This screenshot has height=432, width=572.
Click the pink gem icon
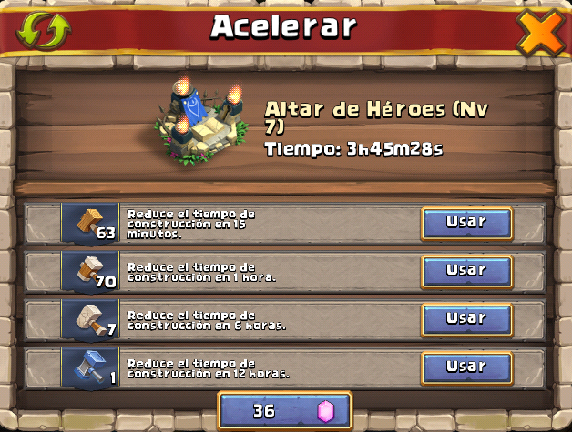[x=326, y=412]
